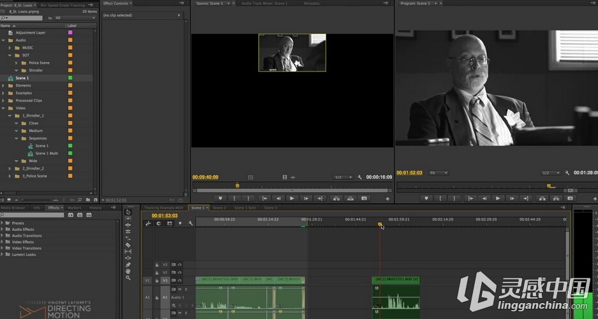The height and width of the screenshot is (319, 598).
Task: Click Mark Out in Source monitor
Action: (x=248, y=198)
